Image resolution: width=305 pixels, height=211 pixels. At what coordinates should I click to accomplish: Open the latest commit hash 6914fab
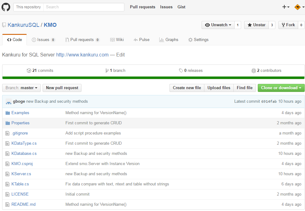click(269, 101)
